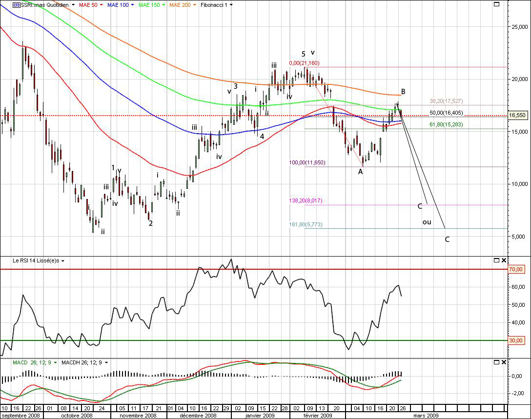
Task: Maximize the main price chart panel
Action: click(x=497, y=4)
